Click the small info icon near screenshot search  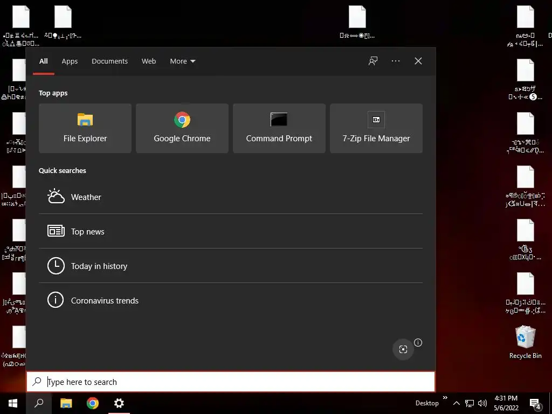(x=418, y=342)
